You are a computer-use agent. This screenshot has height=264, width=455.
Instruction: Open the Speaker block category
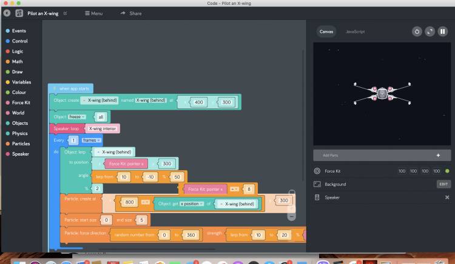[x=18, y=154]
